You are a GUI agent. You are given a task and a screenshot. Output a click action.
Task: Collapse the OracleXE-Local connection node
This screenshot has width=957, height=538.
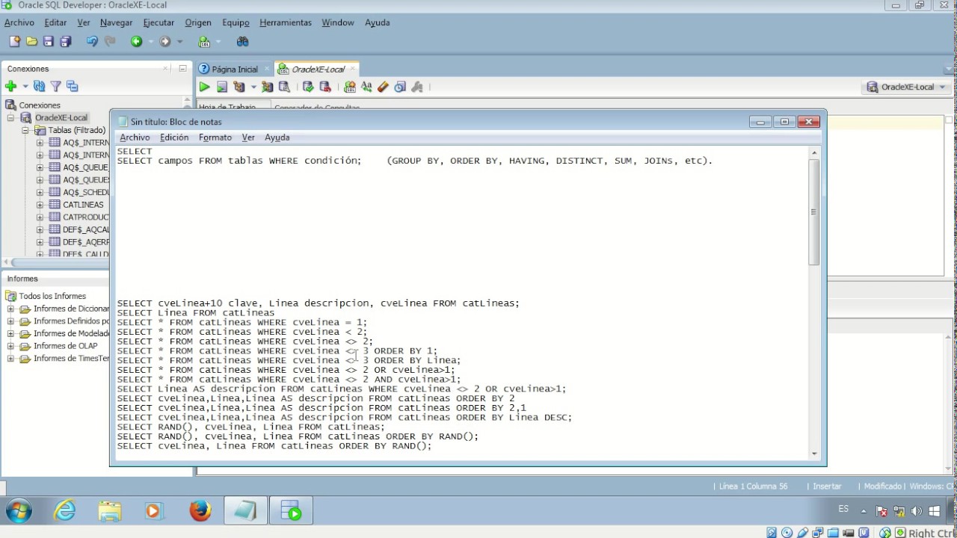(x=12, y=118)
